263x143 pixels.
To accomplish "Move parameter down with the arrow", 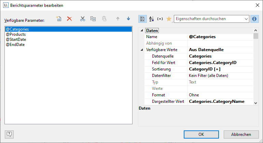I will pyautogui.click(x=128, y=19).
